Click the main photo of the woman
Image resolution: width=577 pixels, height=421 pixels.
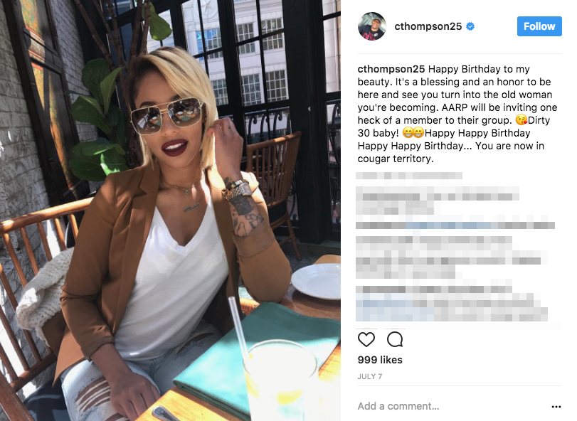[x=170, y=210]
